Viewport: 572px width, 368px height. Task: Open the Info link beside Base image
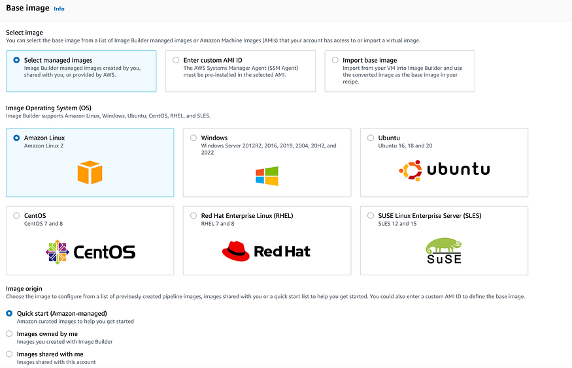[59, 8]
